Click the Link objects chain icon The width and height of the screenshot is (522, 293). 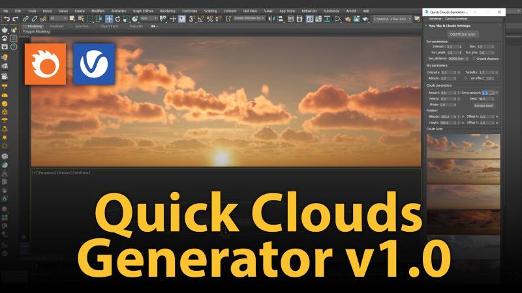(25, 19)
